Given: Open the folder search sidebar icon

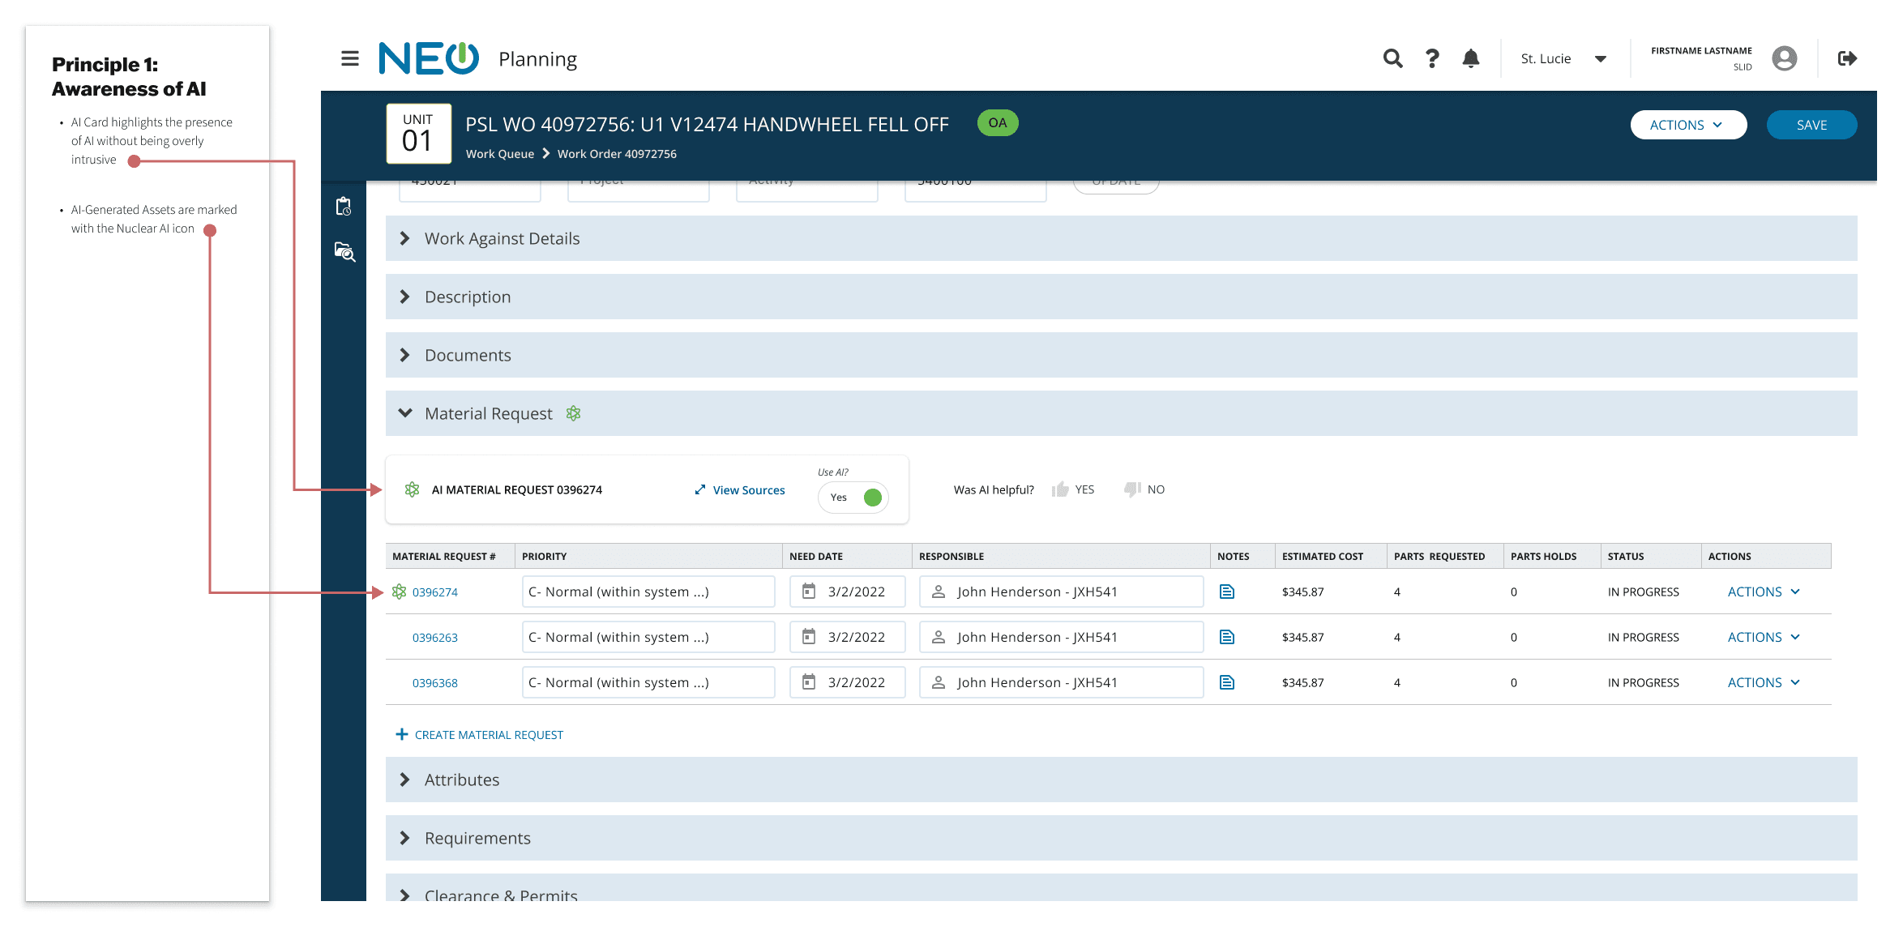Looking at the screenshot, I should (344, 252).
